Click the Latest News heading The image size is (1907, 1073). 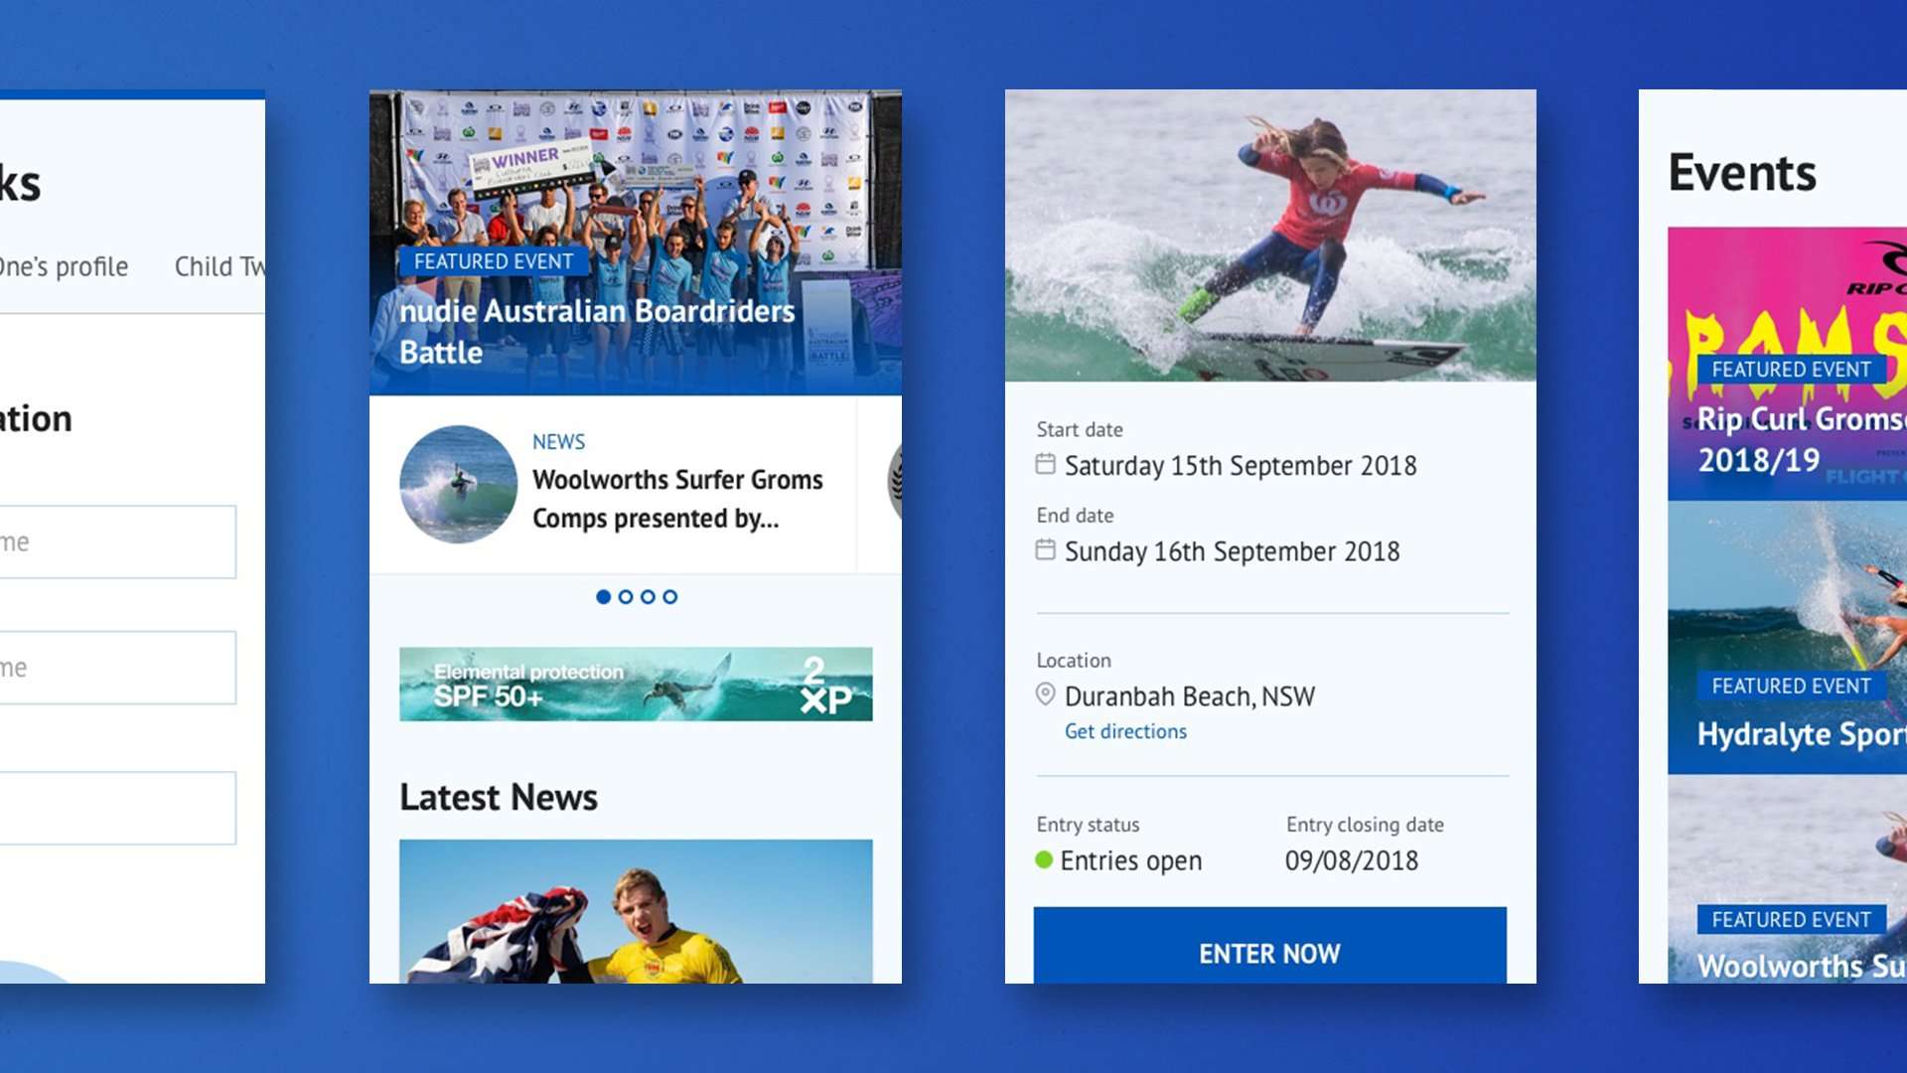(499, 797)
